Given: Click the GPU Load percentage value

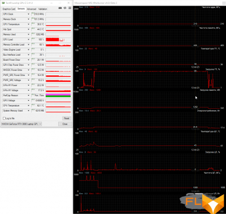Looking at the screenshot, I should click(x=38, y=39).
